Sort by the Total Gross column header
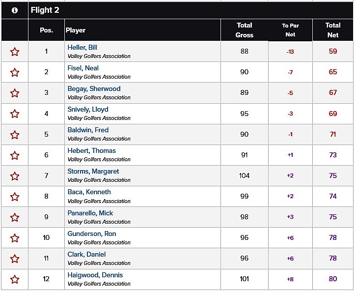 pos(245,30)
